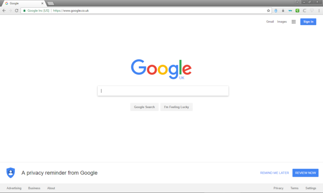Click the Google Search button

pyautogui.click(x=144, y=107)
